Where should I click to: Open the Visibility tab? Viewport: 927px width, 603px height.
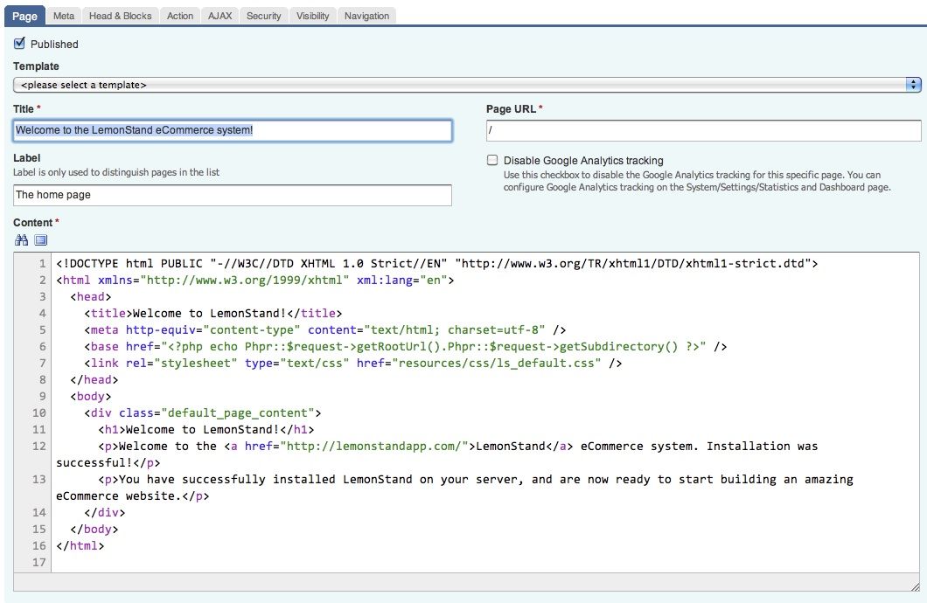point(312,15)
